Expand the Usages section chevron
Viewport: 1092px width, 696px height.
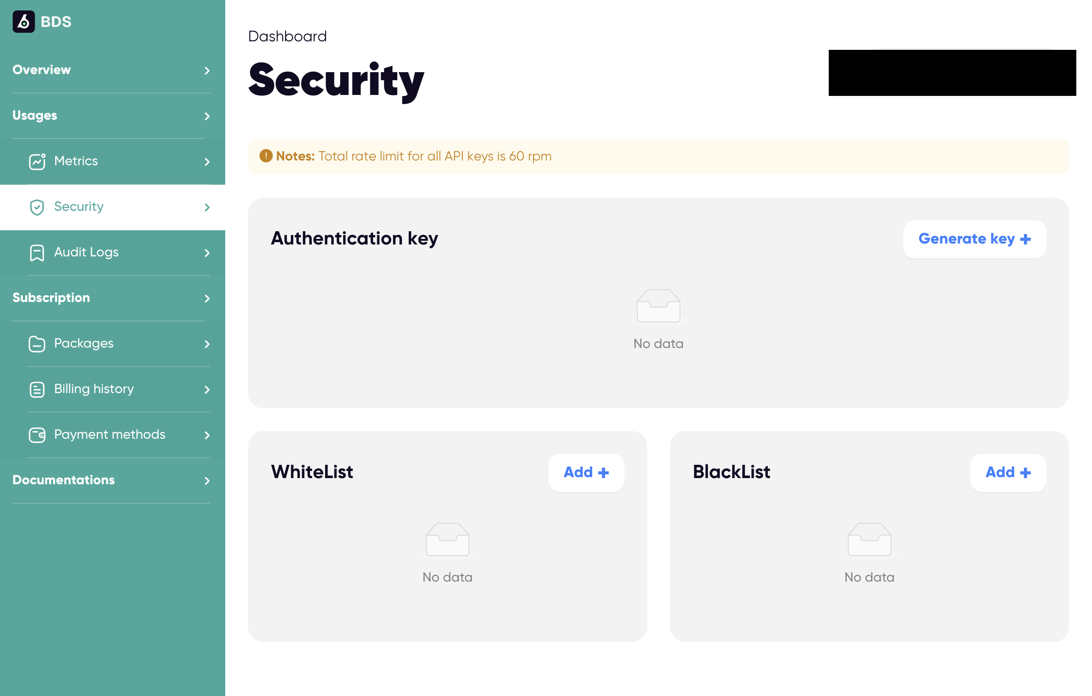coord(207,116)
